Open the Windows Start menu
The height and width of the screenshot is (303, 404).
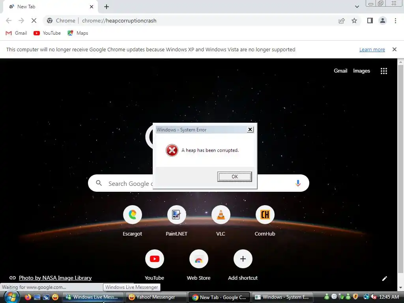tap(11, 297)
